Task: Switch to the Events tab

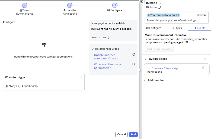Action: (x=200, y=28)
